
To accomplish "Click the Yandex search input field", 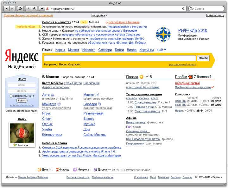I will (x=120, y=58).
